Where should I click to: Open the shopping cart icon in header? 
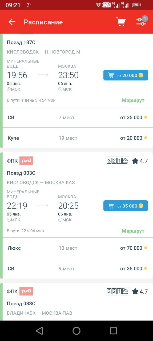click(121, 22)
